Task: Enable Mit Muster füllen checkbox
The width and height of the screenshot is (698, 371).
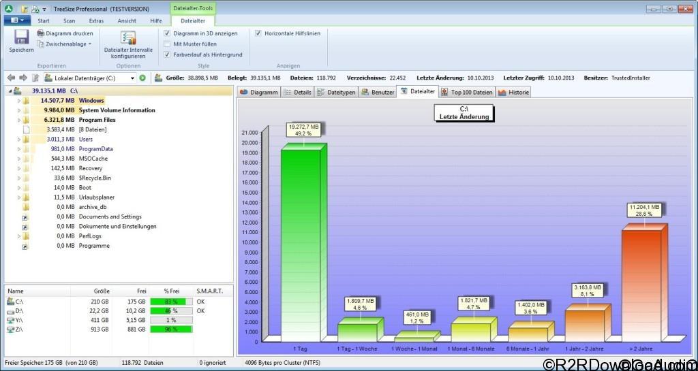Action: coord(167,44)
